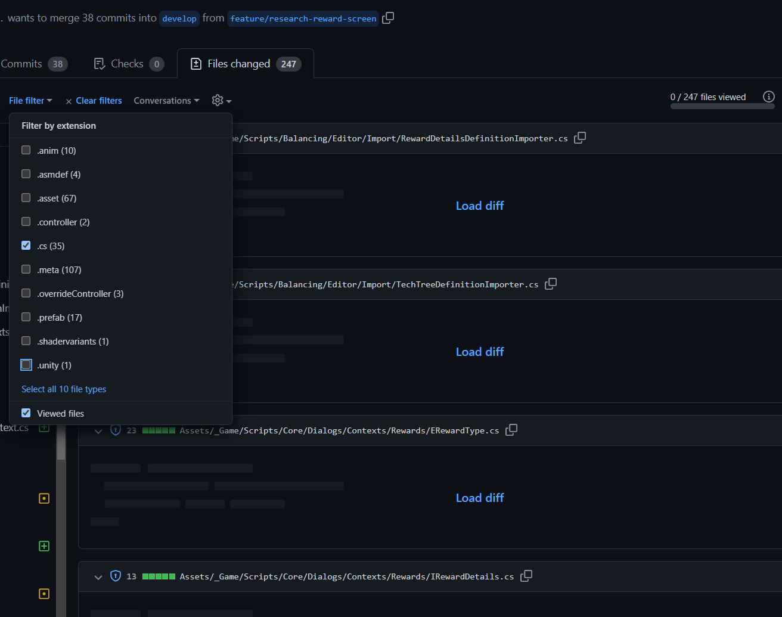
Task: Uncheck the .cs (35) filter
Action: pos(26,246)
